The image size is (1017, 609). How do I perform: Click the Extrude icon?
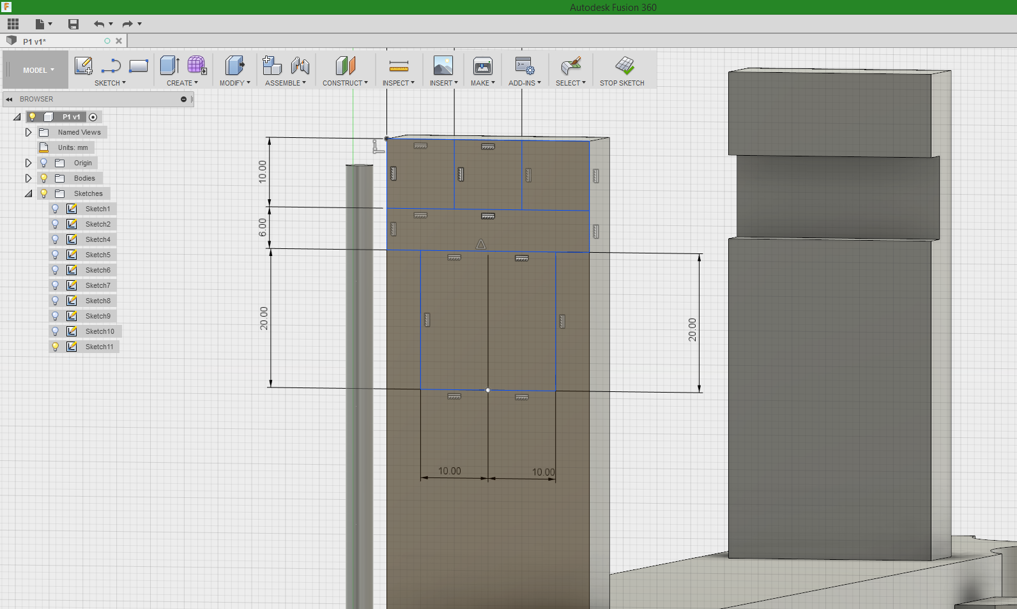pyautogui.click(x=169, y=65)
